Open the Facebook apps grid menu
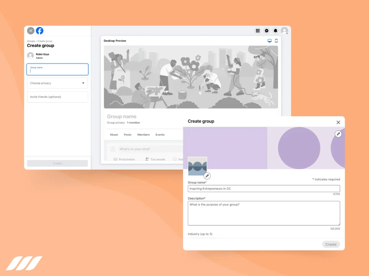 tap(258, 31)
